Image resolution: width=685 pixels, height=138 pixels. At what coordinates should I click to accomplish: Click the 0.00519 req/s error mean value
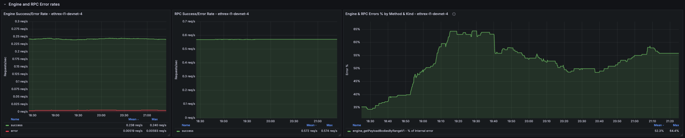pyautogui.click(x=133, y=131)
